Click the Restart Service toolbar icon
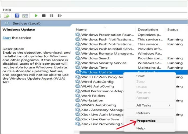 [x=59, y=16]
